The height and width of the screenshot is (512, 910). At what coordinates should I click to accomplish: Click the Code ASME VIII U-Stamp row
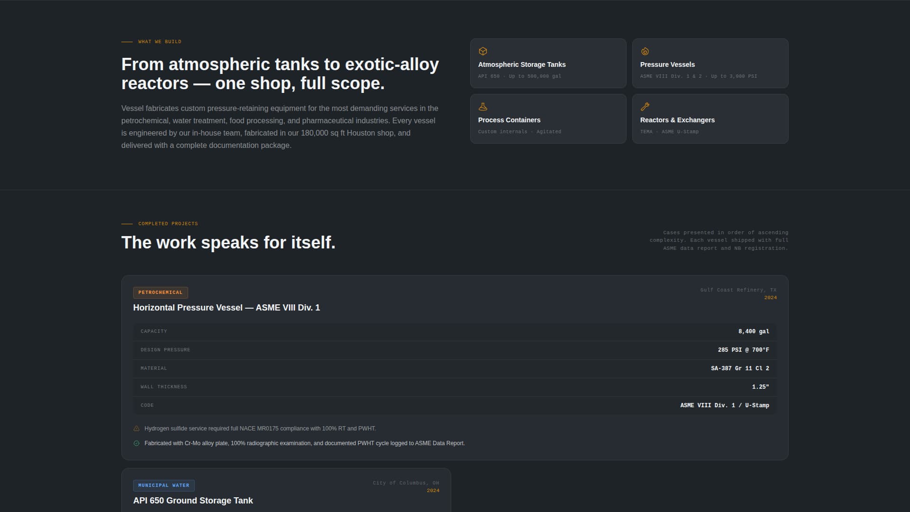[x=455, y=405]
